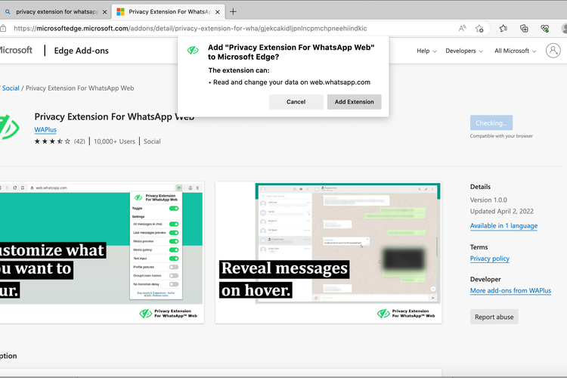Open the Collections toolbar icon
Image resolution: width=567 pixels, height=378 pixels.
(524, 28)
